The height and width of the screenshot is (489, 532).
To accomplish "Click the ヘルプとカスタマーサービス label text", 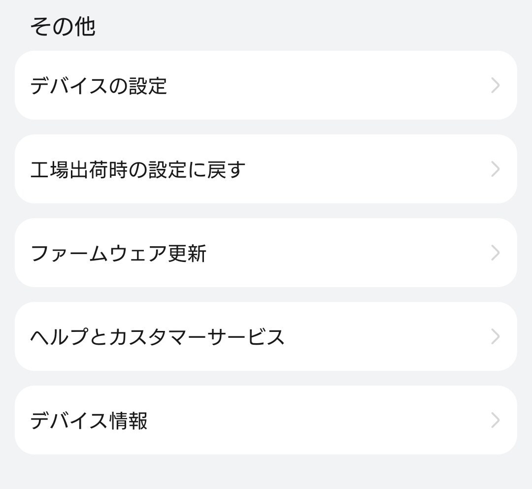I will 158,337.
